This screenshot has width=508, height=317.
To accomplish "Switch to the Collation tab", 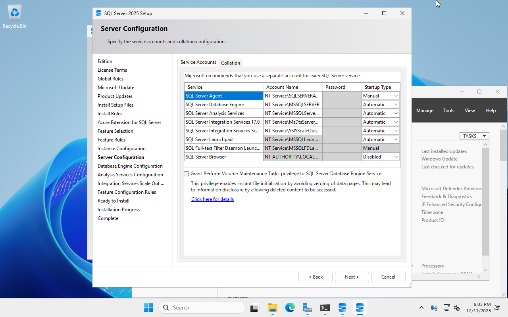I will (231, 63).
